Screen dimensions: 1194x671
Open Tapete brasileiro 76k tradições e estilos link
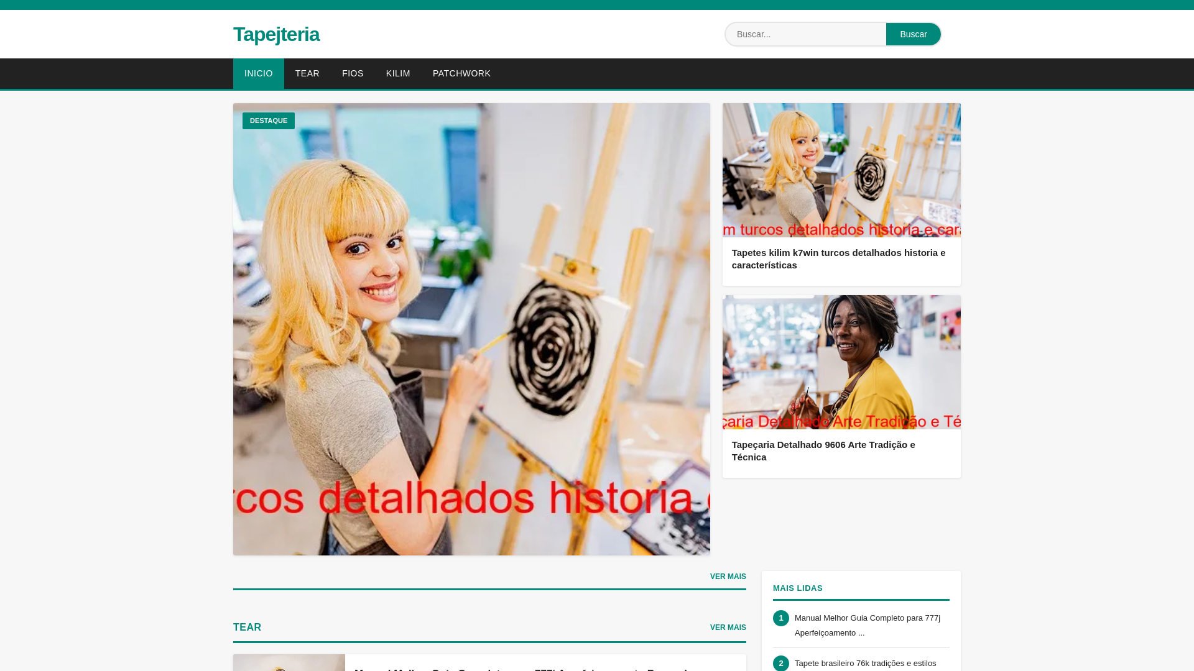(865, 664)
